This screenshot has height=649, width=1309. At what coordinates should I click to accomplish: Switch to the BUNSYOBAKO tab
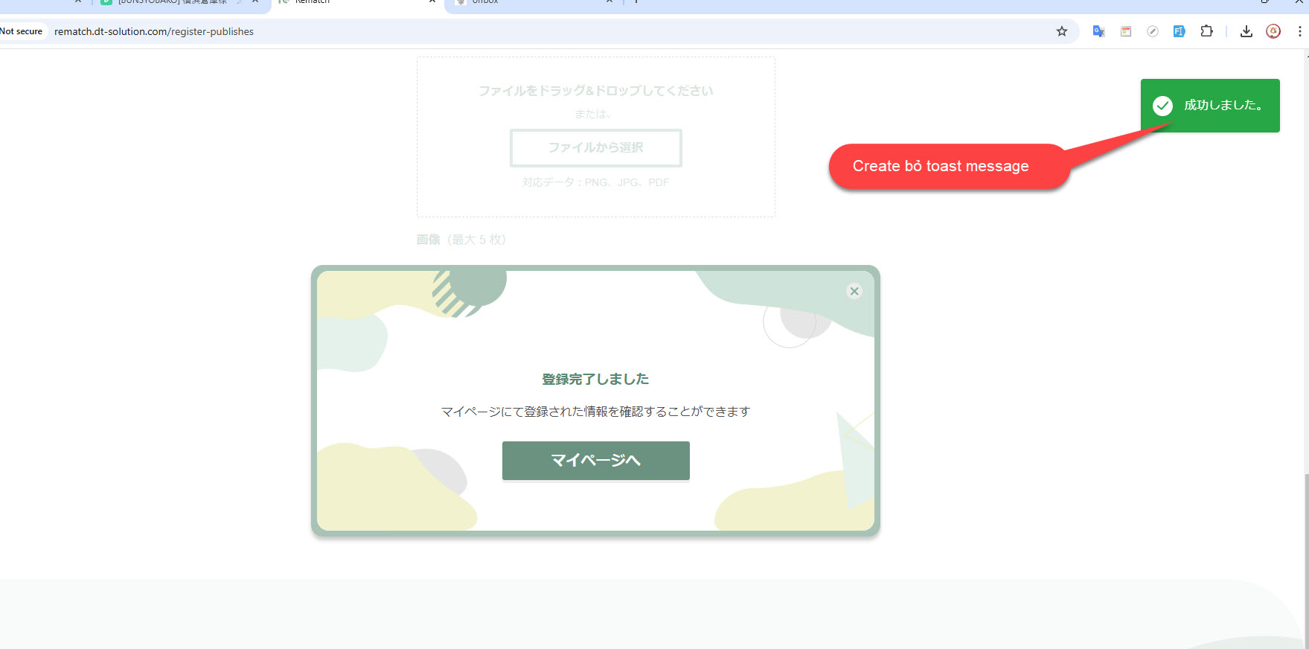coord(171,2)
